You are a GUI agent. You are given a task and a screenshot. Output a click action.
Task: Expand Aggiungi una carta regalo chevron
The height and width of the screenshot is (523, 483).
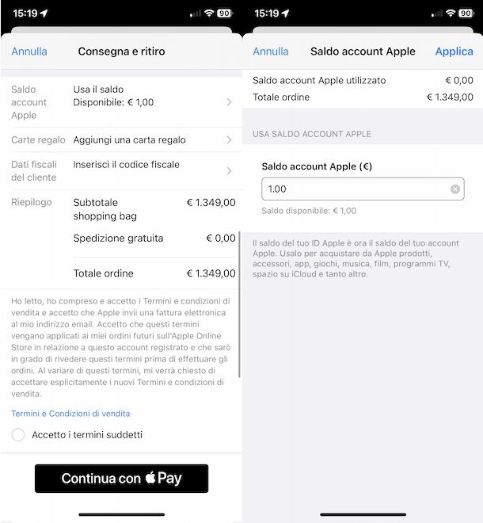[229, 139]
